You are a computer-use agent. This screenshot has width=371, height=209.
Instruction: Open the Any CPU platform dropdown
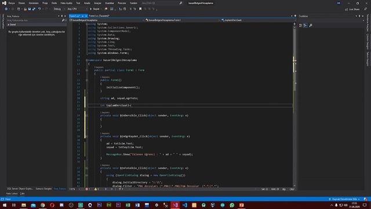click(x=77, y=9)
